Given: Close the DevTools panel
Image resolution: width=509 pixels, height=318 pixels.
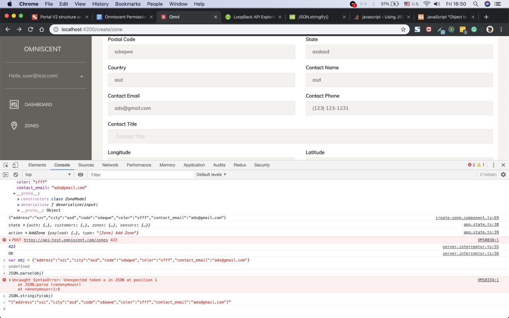Looking at the screenshot, I should coord(503,165).
